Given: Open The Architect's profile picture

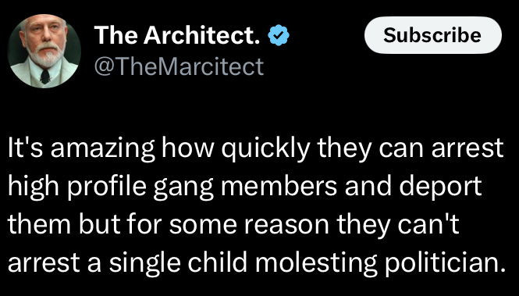Looking at the screenshot, I should pos(44,51).
